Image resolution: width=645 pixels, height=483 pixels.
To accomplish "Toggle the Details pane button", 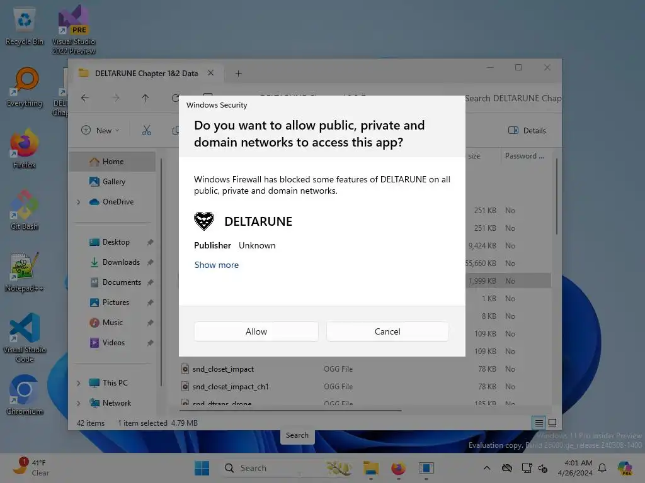I will click(527, 131).
